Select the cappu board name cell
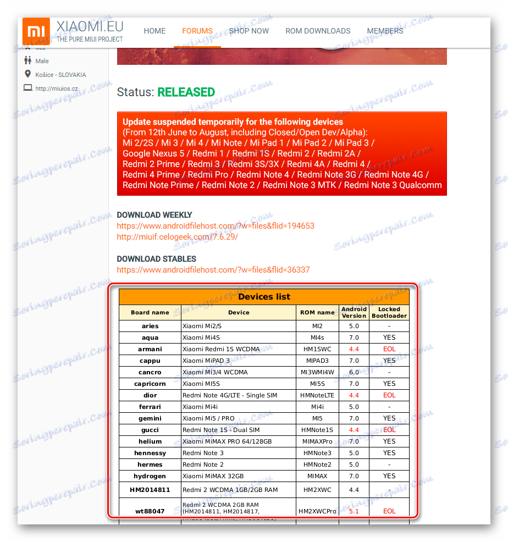Screen dimensions: 508x542 (150, 361)
